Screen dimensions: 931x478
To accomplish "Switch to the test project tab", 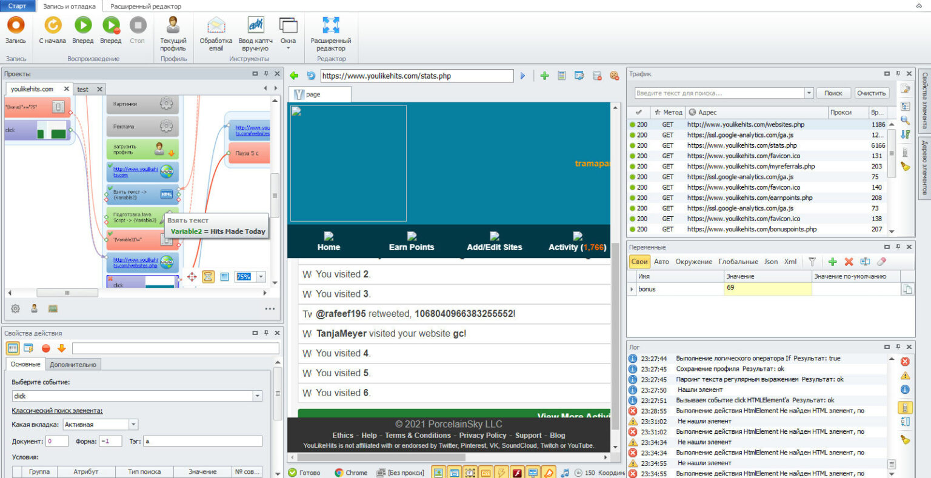I will pyautogui.click(x=83, y=88).
